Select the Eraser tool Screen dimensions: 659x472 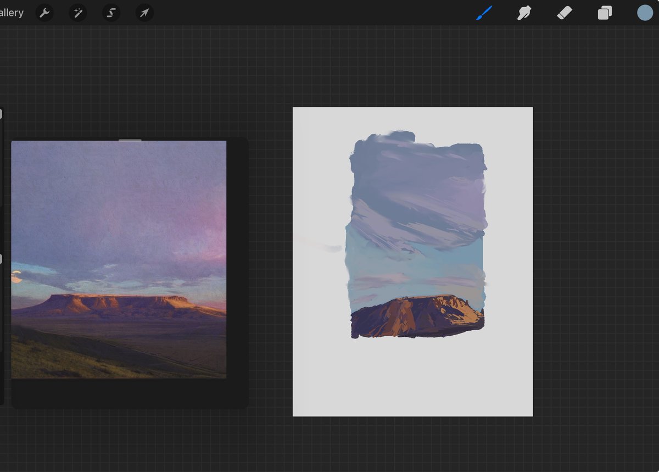coord(565,13)
